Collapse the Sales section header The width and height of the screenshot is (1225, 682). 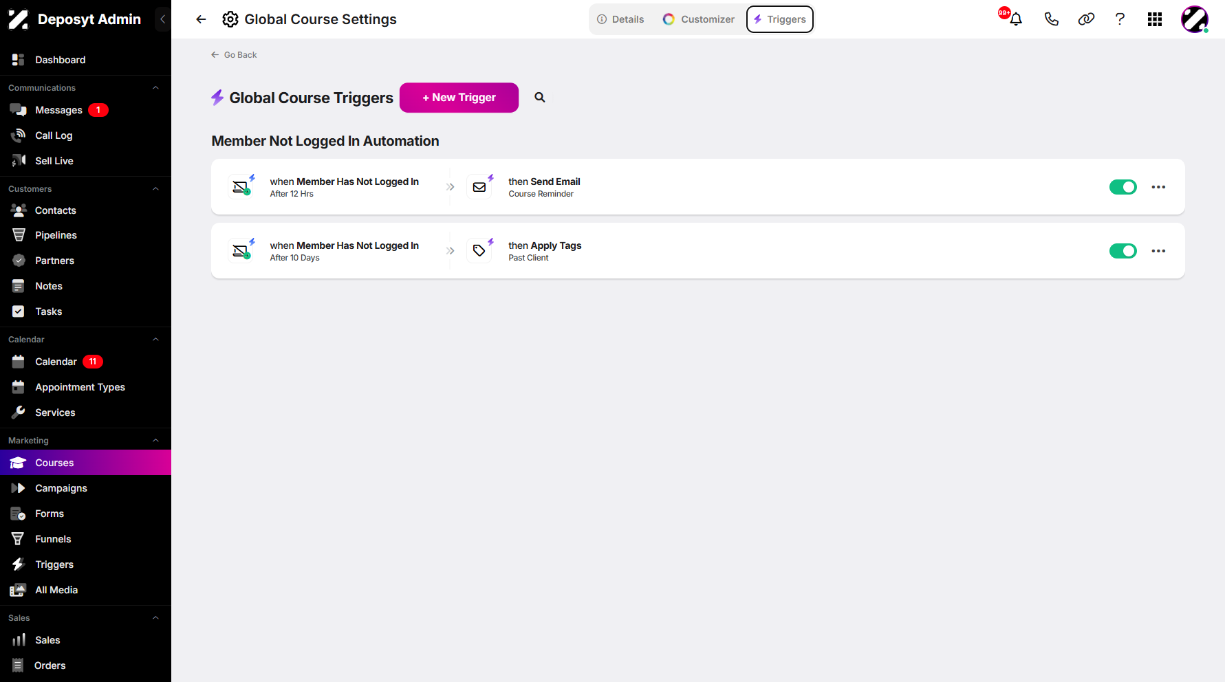[155, 618]
